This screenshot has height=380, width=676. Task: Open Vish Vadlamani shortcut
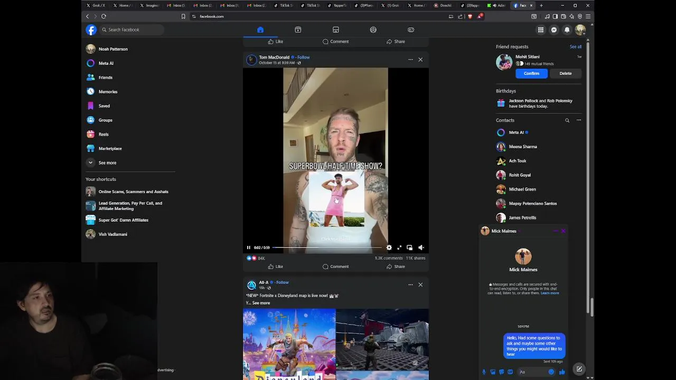(x=113, y=234)
